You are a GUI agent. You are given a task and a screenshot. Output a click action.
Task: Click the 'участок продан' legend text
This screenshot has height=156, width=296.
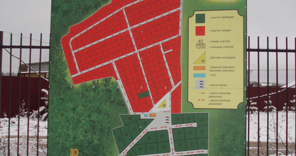click(220, 31)
